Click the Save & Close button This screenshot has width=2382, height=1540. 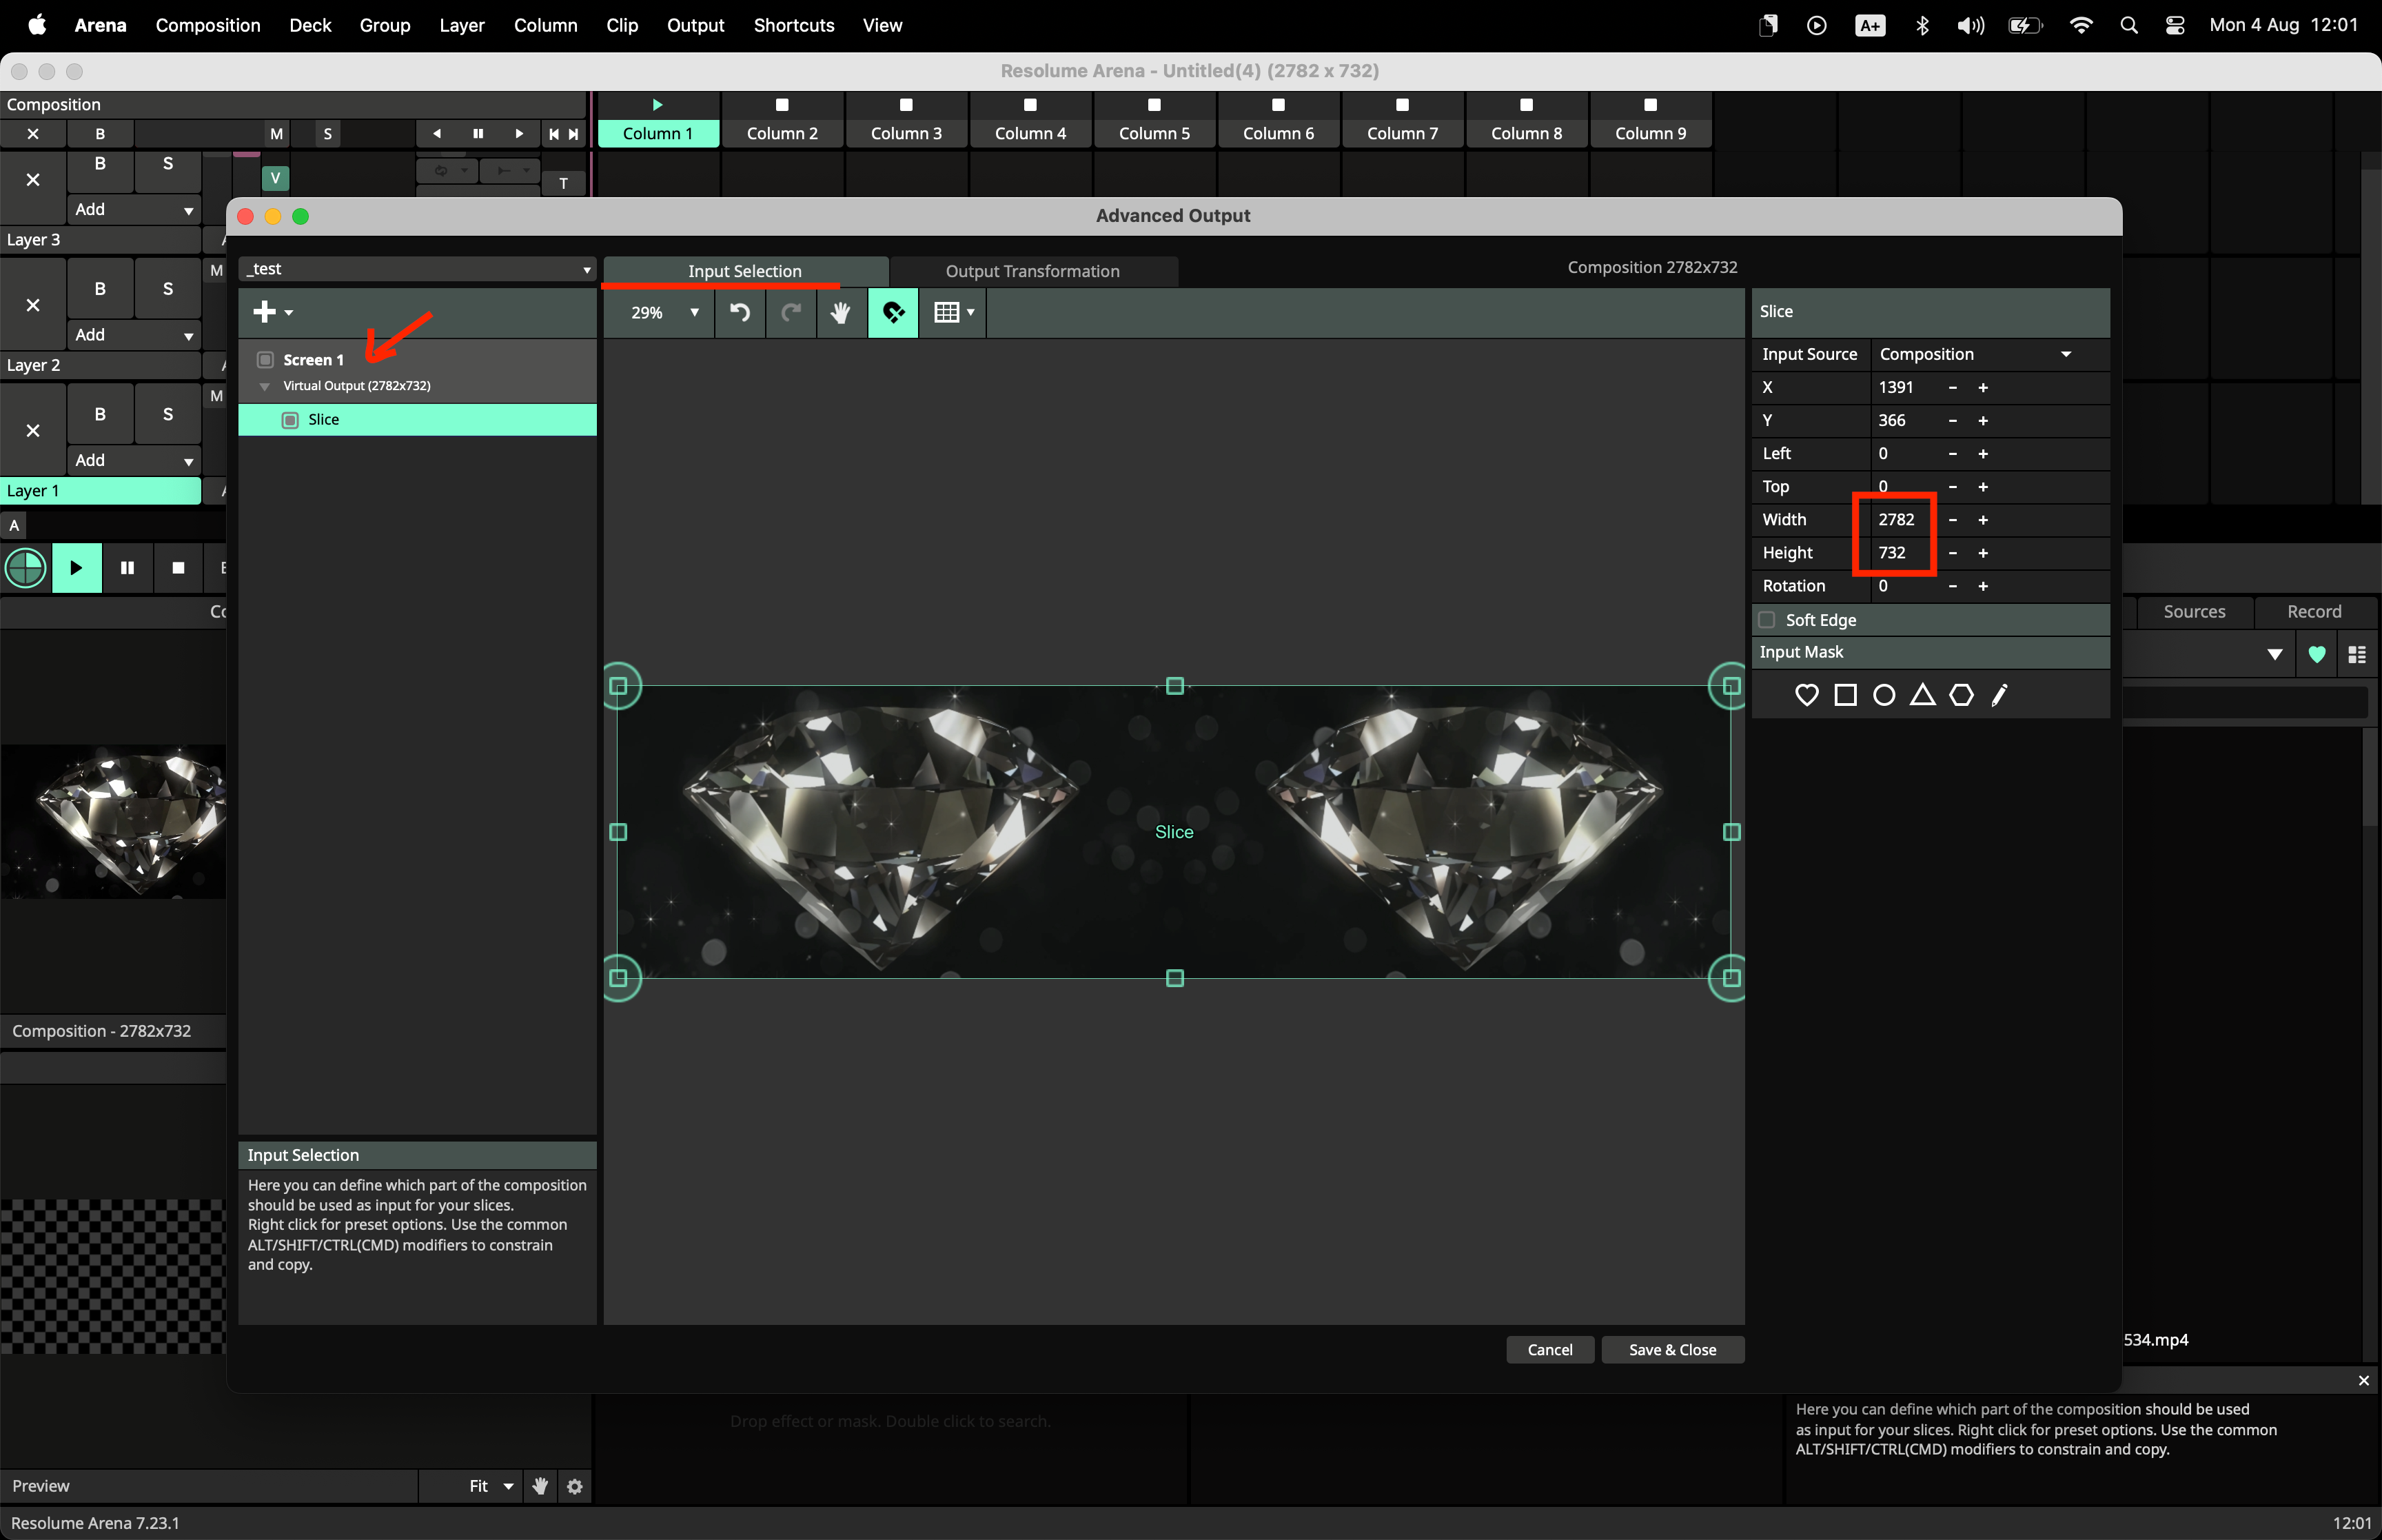click(1672, 1350)
